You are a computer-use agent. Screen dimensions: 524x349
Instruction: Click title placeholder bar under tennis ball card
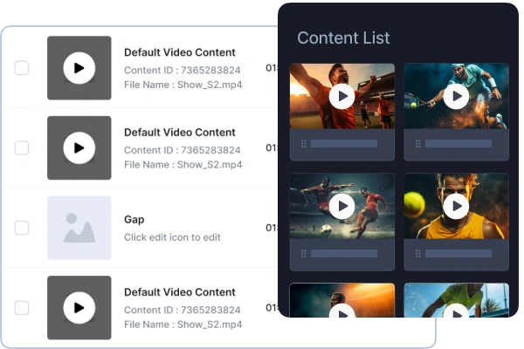(458, 254)
